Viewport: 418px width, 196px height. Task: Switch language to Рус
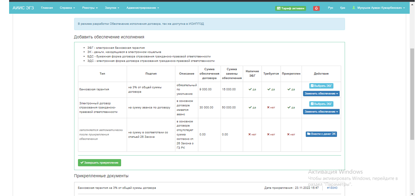[x=330, y=8]
